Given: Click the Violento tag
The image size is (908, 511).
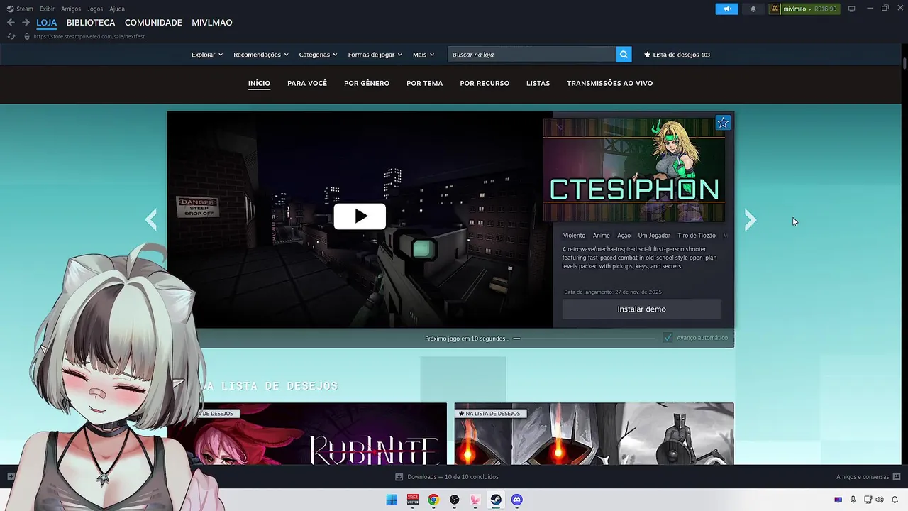Looking at the screenshot, I should [x=574, y=236].
